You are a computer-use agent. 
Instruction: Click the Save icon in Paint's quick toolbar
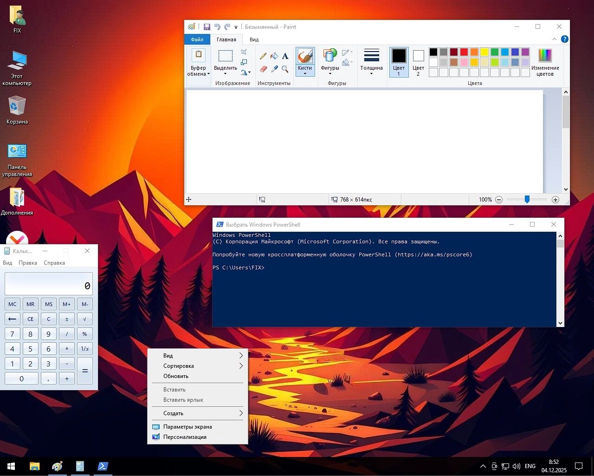207,26
